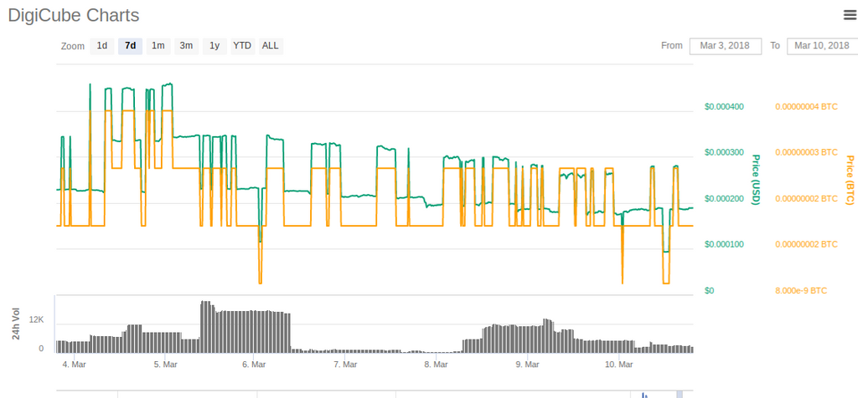
Task: Show ALL time range
Action: [271, 46]
